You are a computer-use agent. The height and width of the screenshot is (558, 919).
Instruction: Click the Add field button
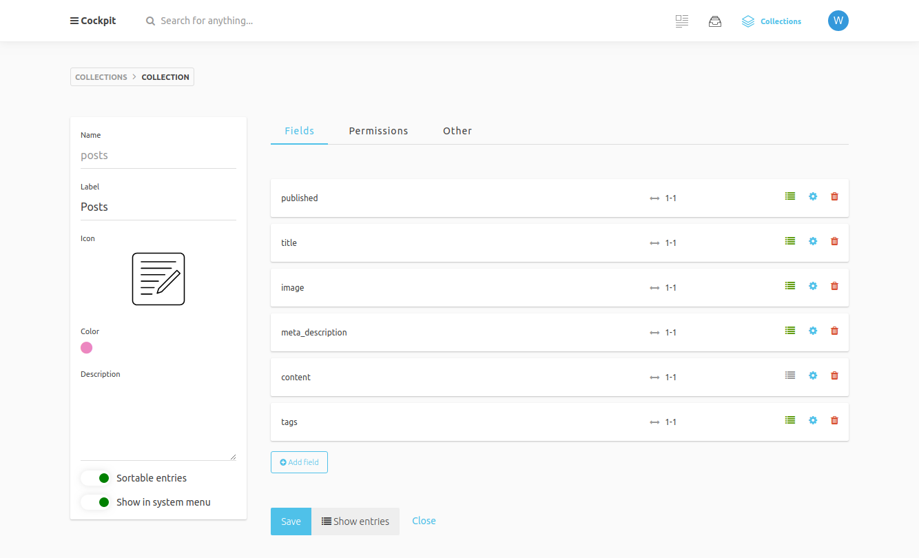coord(299,462)
